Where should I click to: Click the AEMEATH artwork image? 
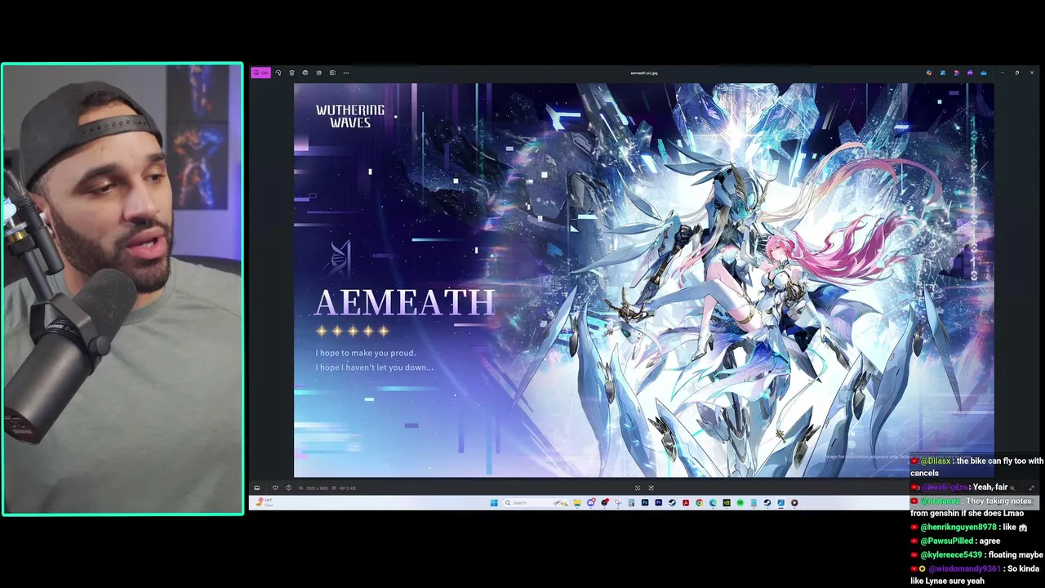pos(644,280)
